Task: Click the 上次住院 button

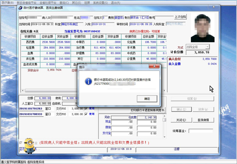Action: click(x=180, y=17)
